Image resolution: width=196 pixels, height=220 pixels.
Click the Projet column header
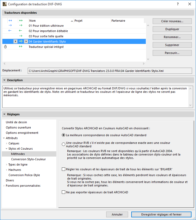click(92, 21)
